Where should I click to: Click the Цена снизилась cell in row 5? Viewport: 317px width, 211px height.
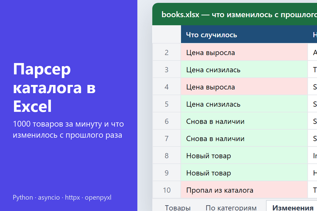click(244, 104)
